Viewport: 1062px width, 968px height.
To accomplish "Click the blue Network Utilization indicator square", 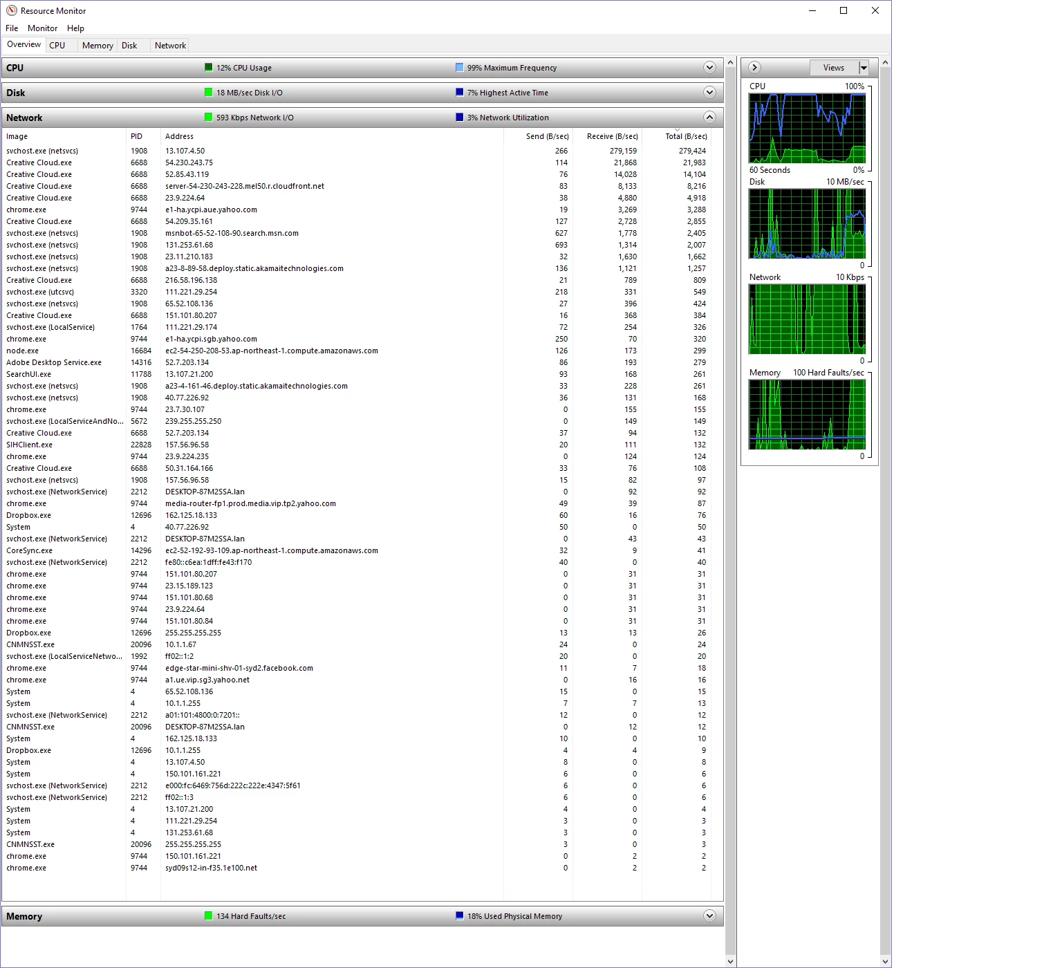I will click(460, 117).
